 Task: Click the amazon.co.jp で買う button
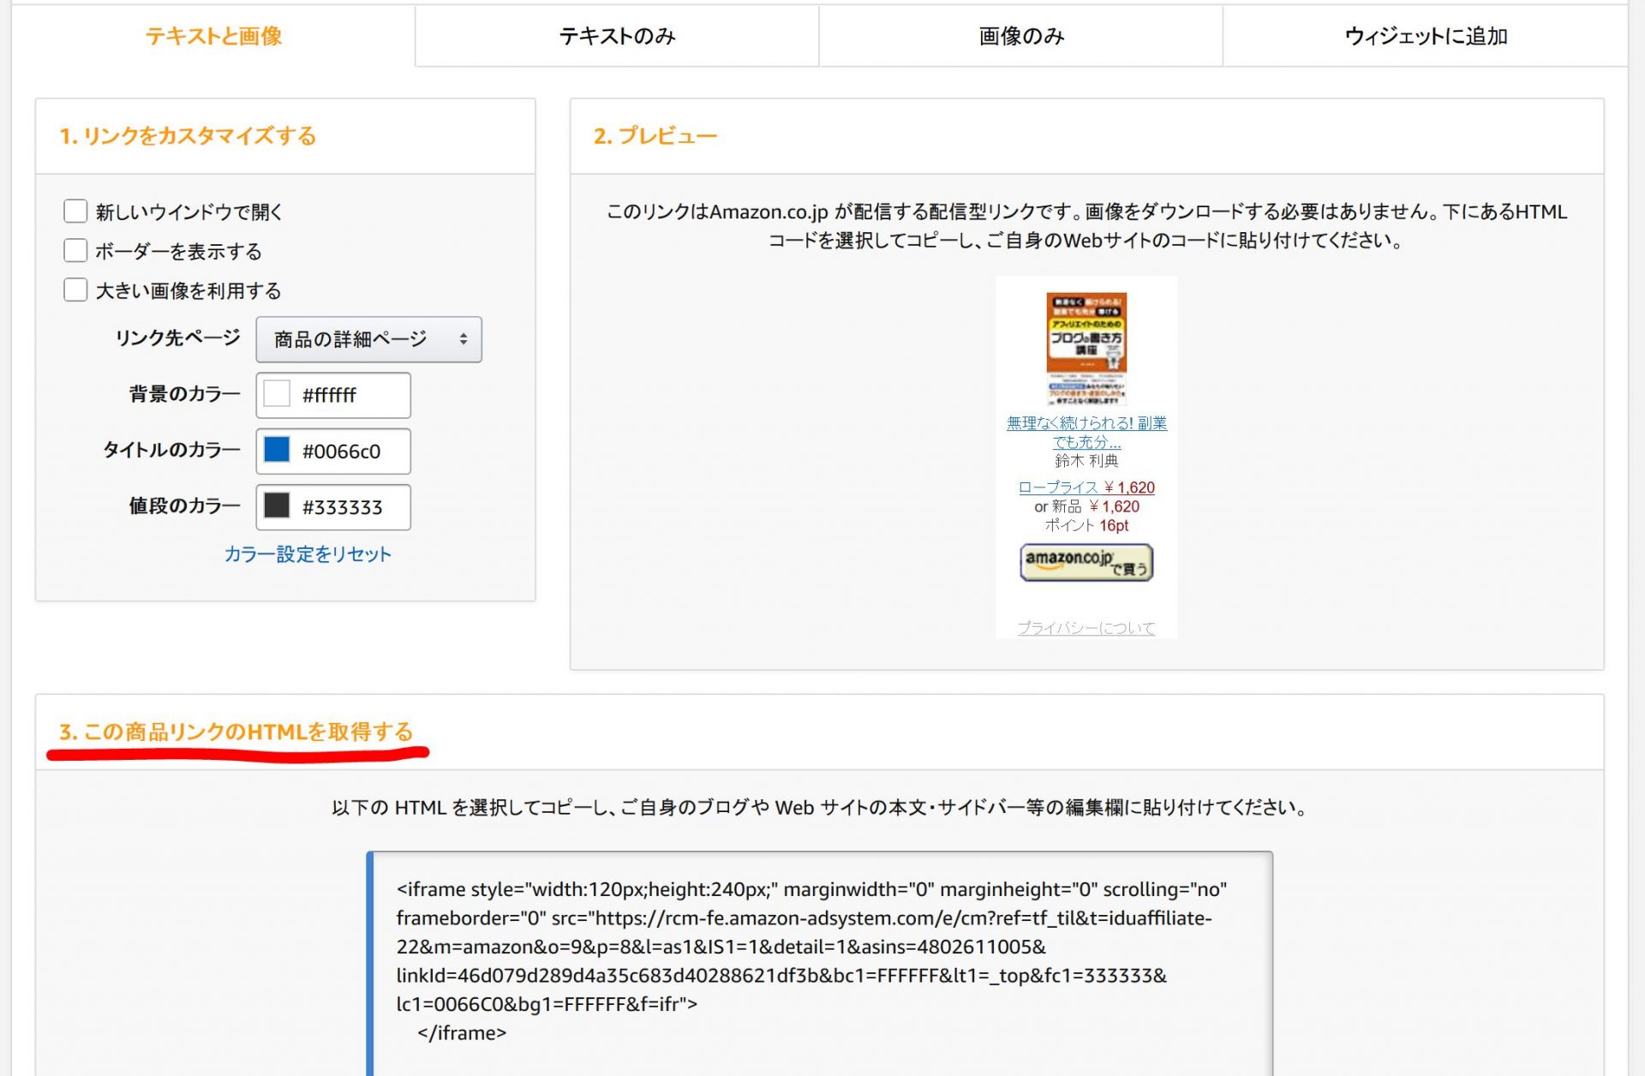1086,563
